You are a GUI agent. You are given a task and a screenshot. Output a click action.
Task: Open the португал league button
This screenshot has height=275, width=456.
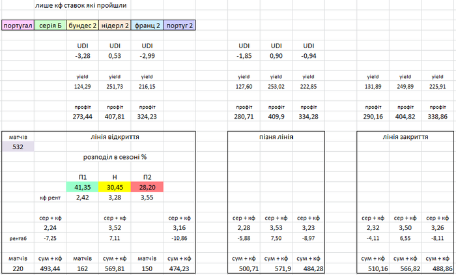[x=18, y=25]
